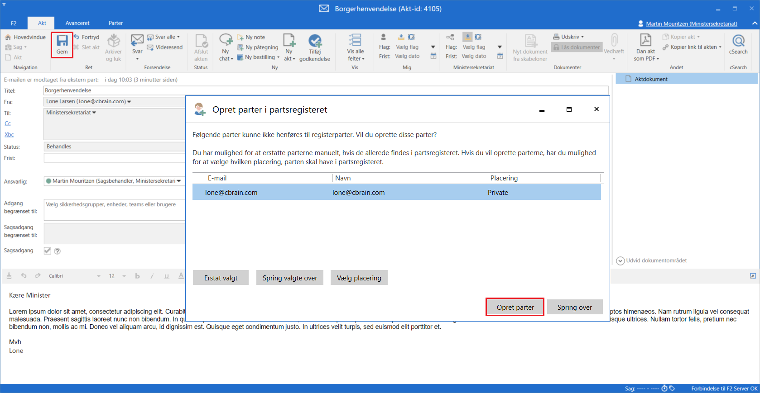Click Udskriv printer icon
The image size is (760, 393).
[x=556, y=37]
